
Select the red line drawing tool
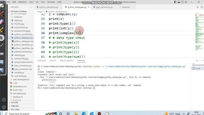point(2,13)
